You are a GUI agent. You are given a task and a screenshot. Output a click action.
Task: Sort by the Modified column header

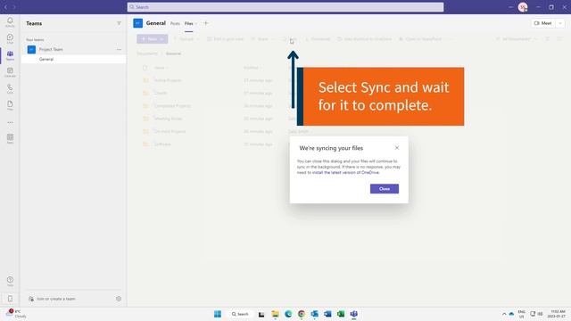click(252, 68)
